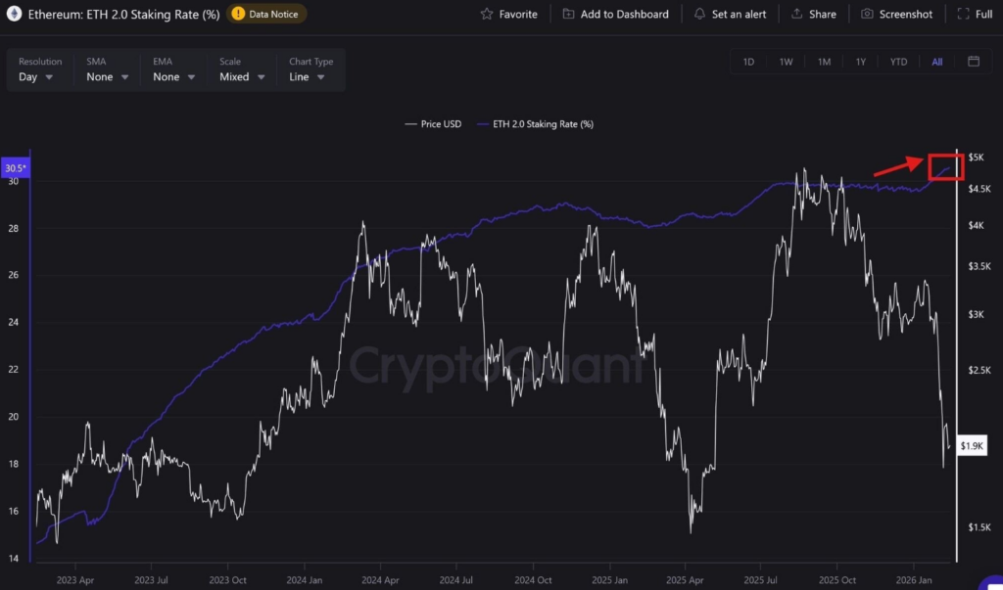Open the Resolution dropdown

[37, 76]
